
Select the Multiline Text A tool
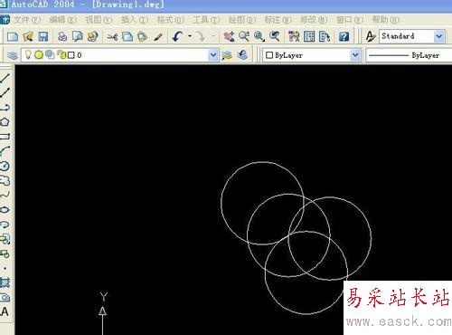pyautogui.click(x=5, y=312)
